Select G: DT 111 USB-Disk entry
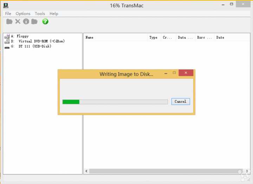This screenshot has height=184, width=253. pyautogui.click(x=31, y=46)
